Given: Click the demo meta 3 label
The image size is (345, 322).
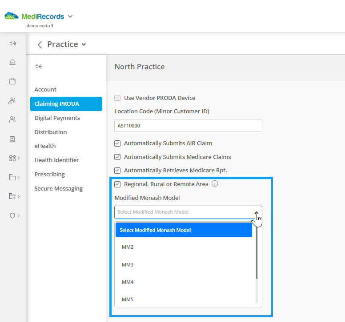Looking at the screenshot, I should (x=40, y=25).
